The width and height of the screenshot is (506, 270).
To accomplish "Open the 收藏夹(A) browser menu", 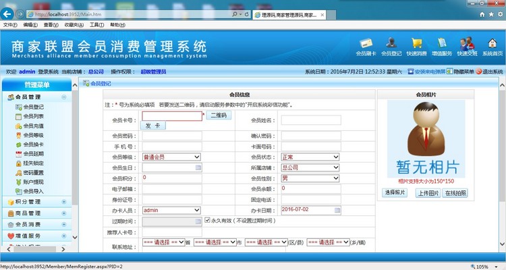I will click(74, 25).
